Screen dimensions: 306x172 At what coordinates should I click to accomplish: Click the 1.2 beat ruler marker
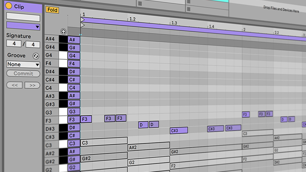pos(132,19)
